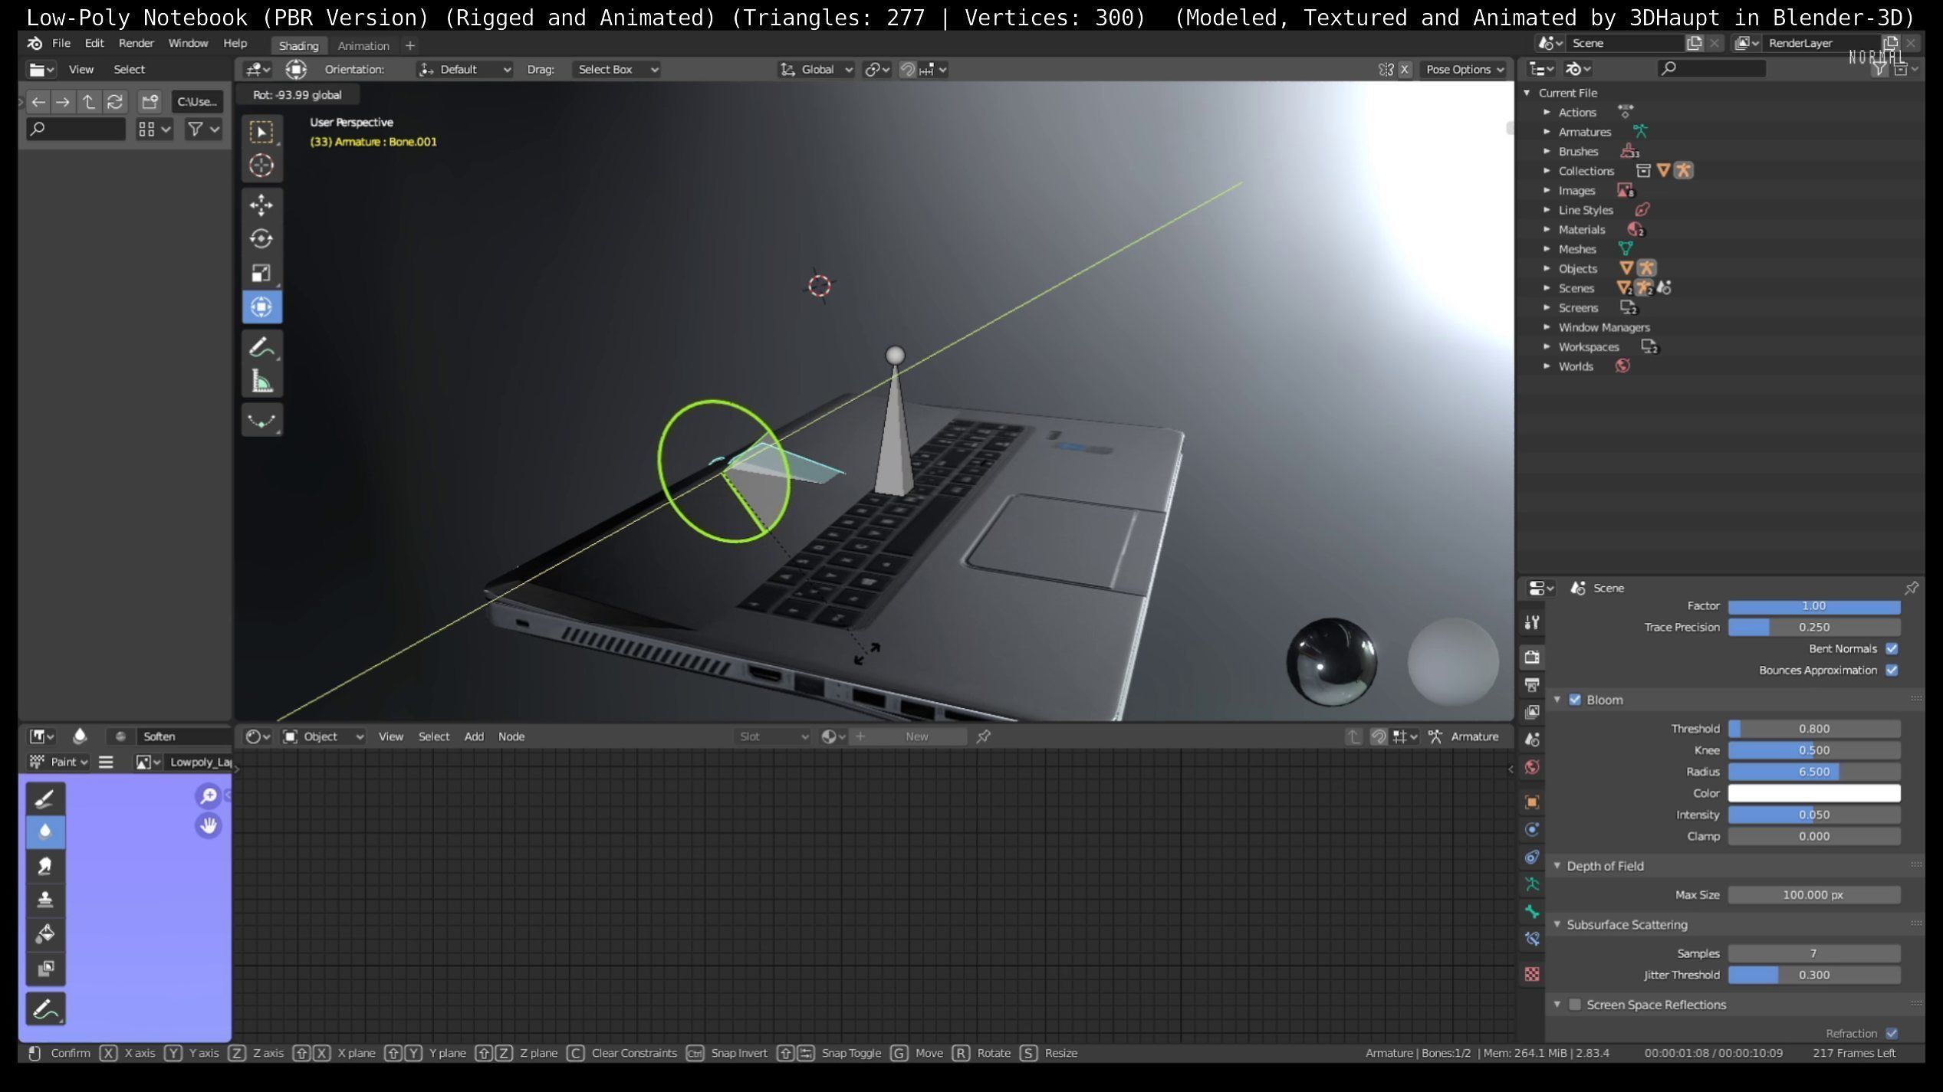
Task: Click the Bloom Color swatch
Action: coord(1813,793)
